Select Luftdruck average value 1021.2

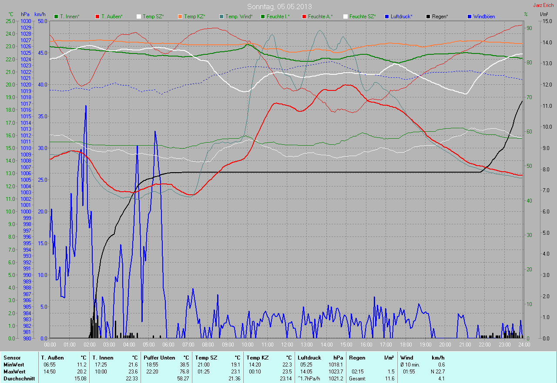336,379
